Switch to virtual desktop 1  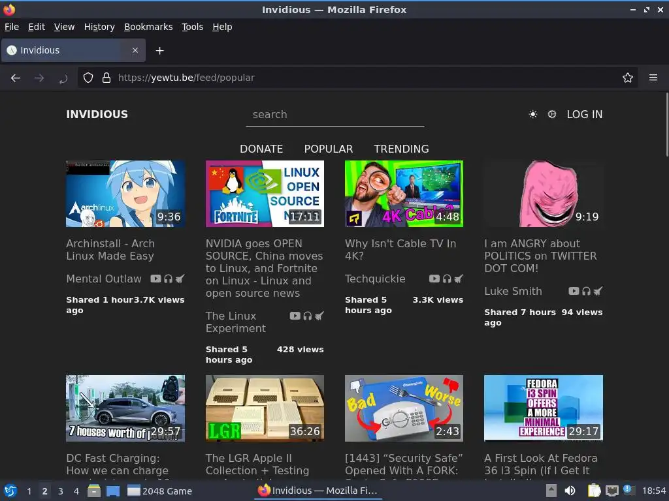pos(29,491)
